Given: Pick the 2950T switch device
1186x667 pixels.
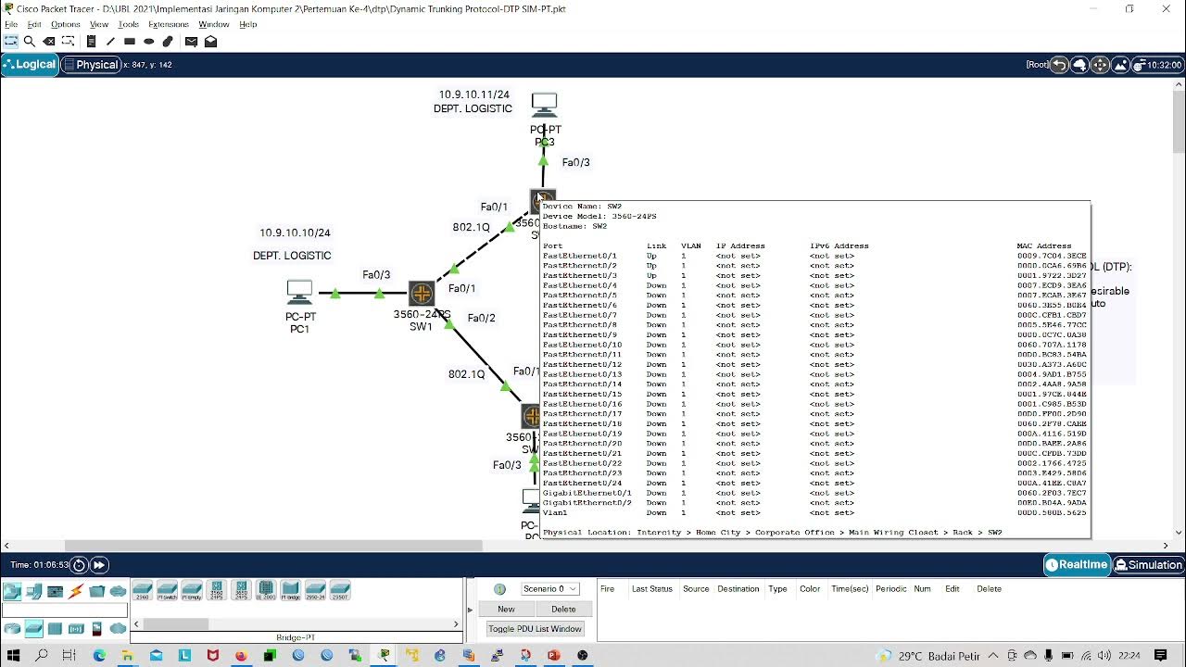Looking at the screenshot, I should click(340, 590).
